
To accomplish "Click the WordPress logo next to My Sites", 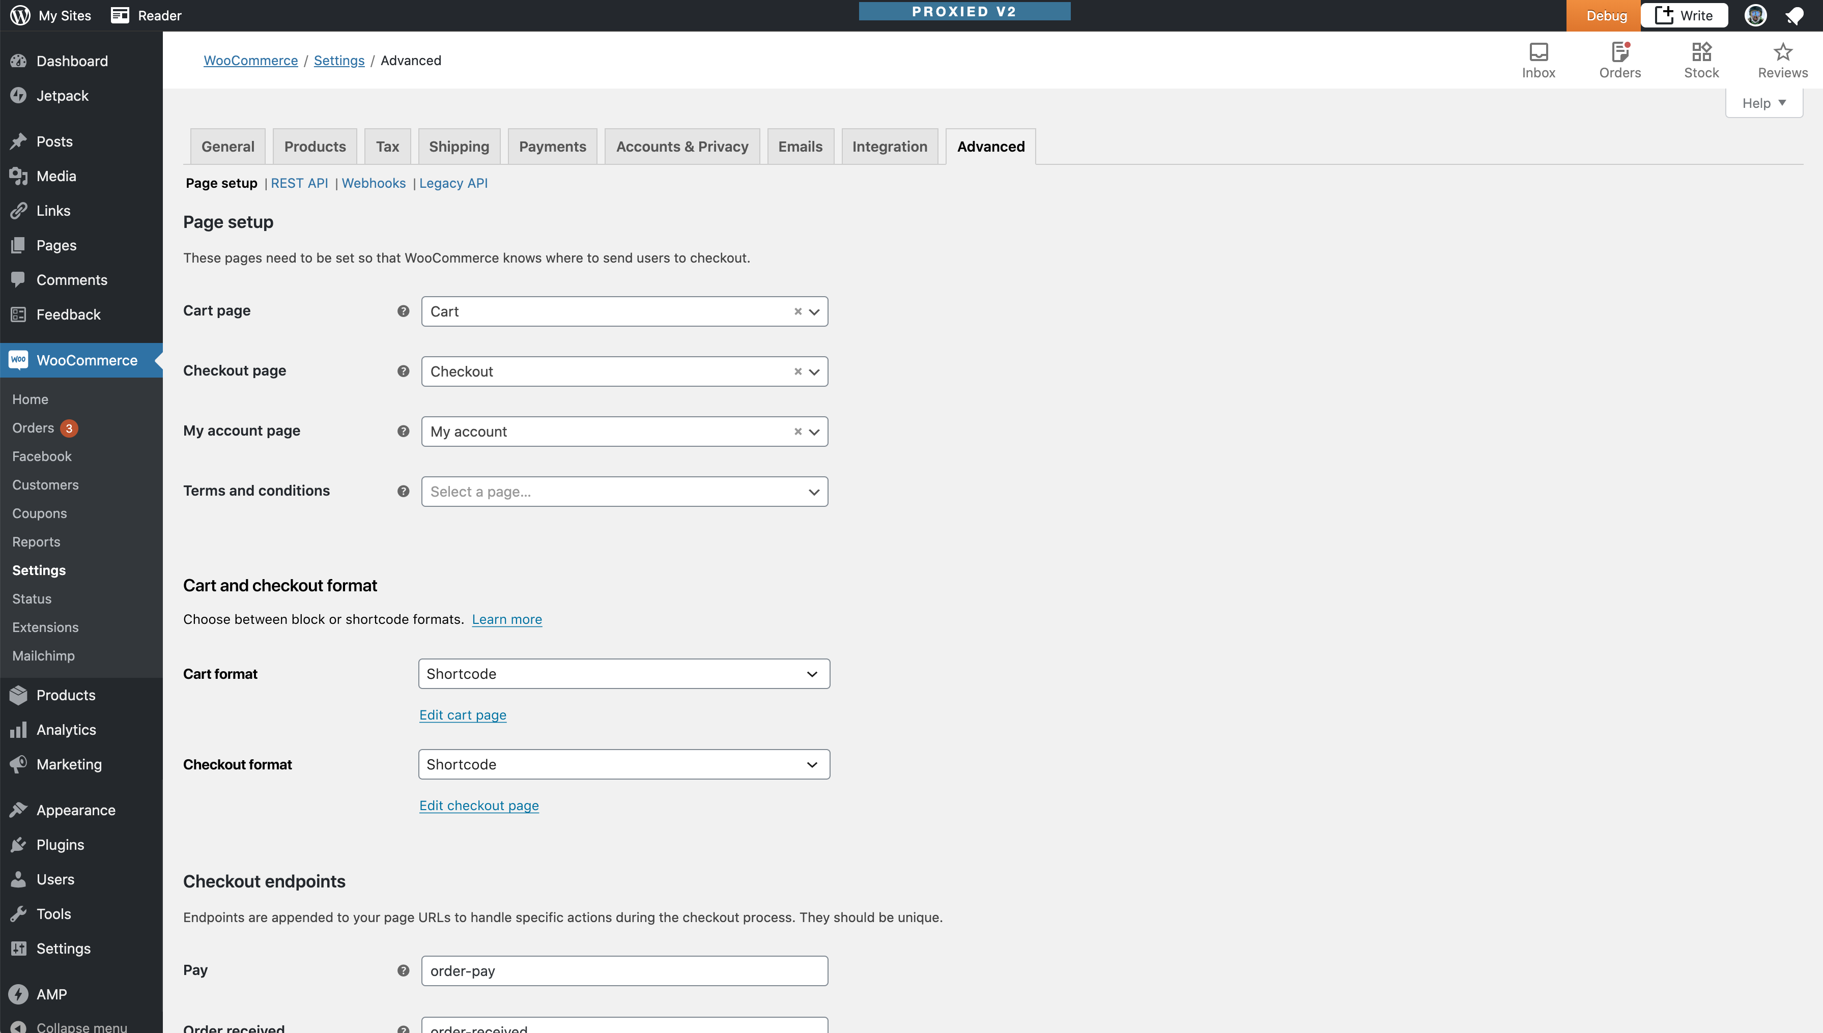I will click(x=19, y=15).
